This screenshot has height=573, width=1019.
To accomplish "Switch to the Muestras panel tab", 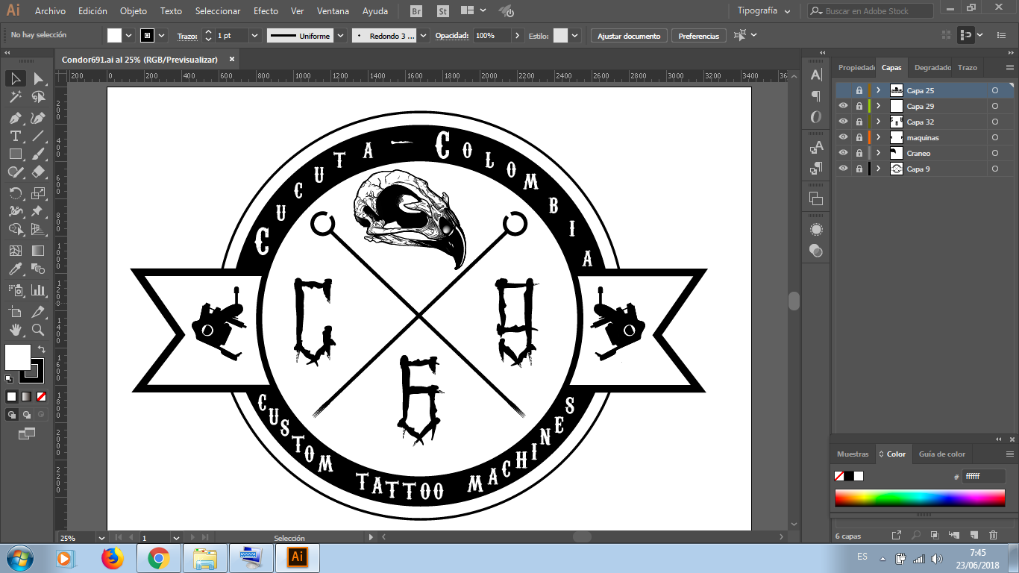I will point(853,454).
